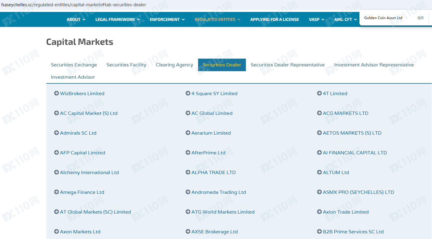The image size is (432, 239).
Task: Open APPLYING FOR A LICENSE page
Action: [275, 19]
